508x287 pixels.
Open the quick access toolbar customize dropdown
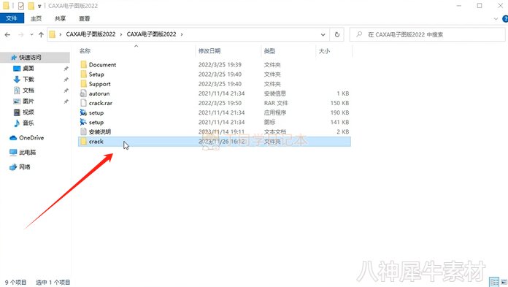point(39,6)
